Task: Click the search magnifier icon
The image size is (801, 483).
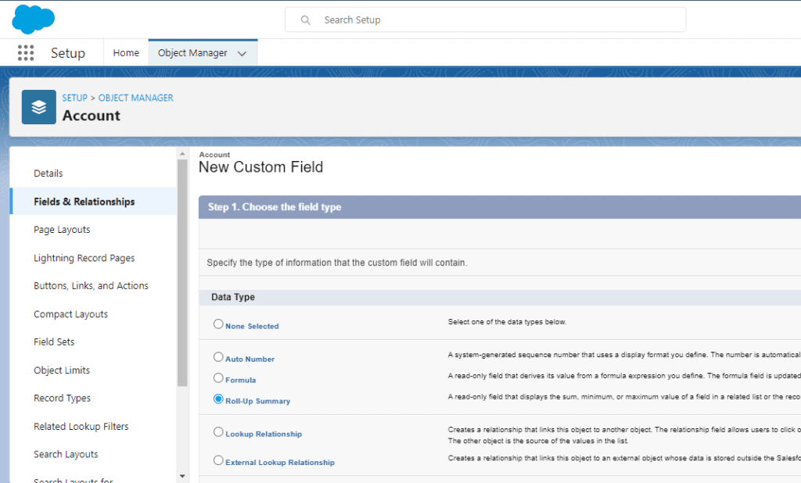Action: click(306, 20)
